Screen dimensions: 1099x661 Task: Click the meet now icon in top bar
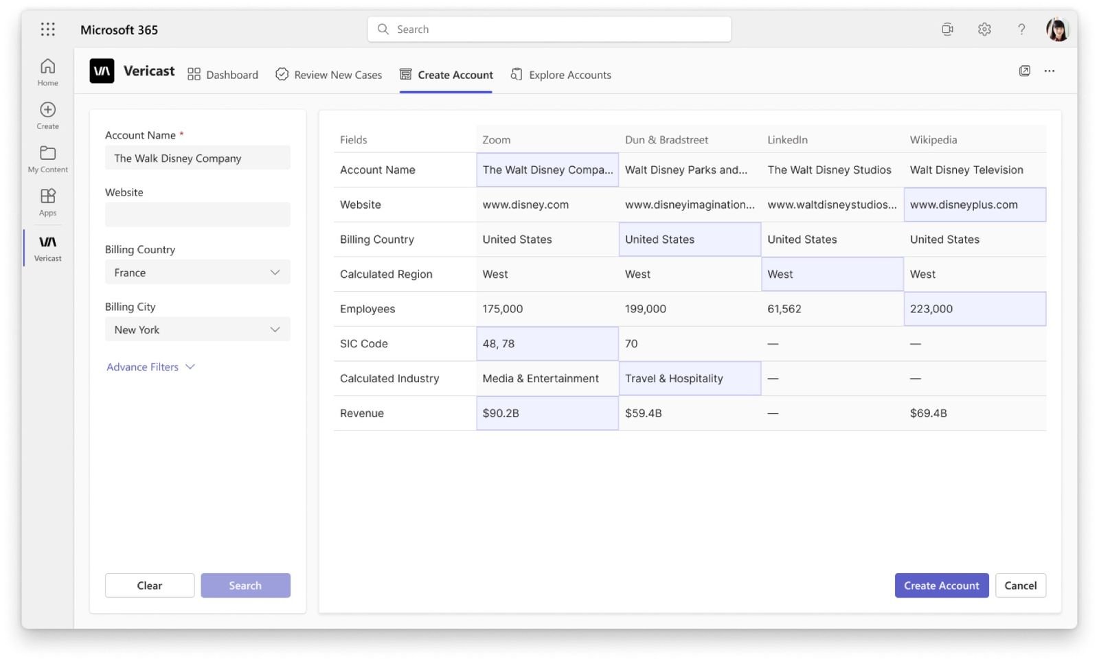pos(947,30)
